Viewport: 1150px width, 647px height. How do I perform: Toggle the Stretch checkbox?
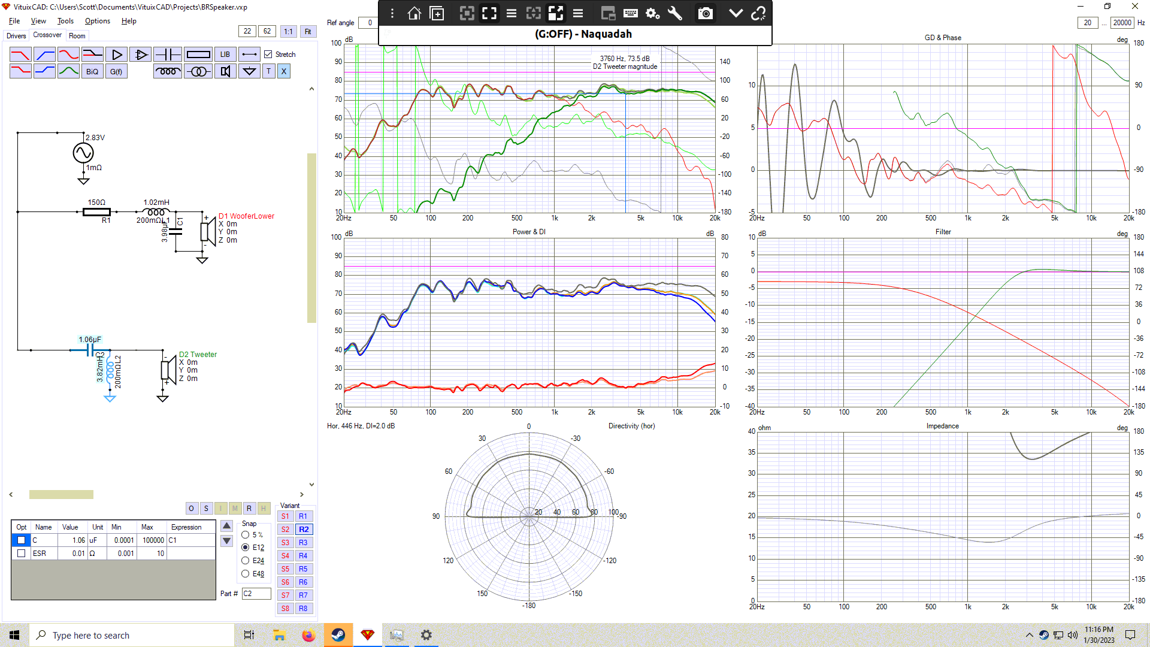click(268, 55)
